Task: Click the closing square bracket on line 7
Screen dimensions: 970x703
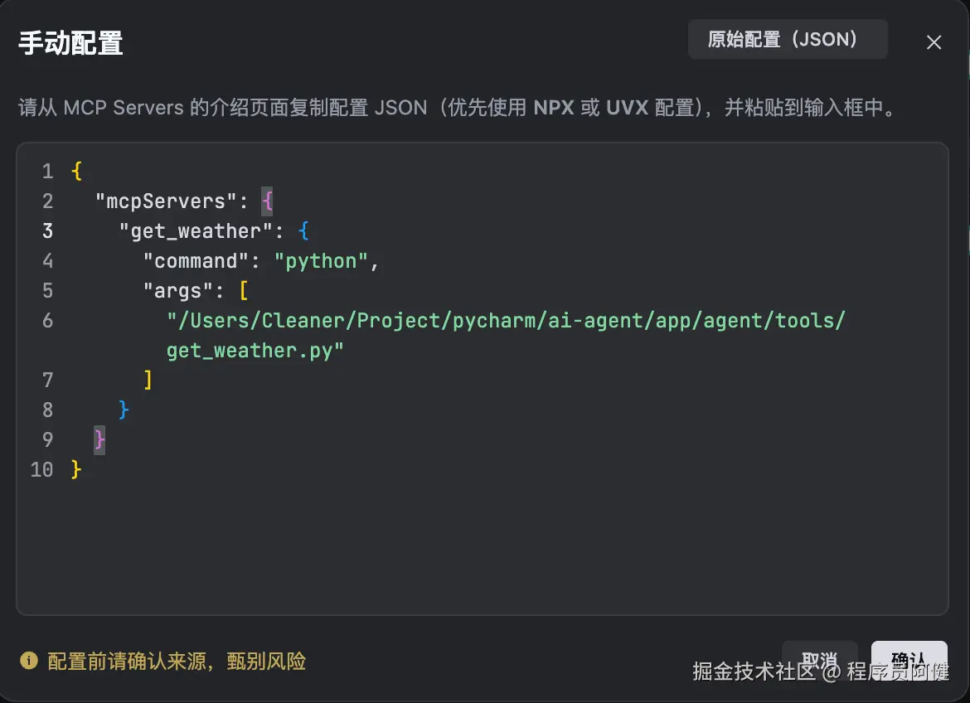Action: tap(148, 381)
